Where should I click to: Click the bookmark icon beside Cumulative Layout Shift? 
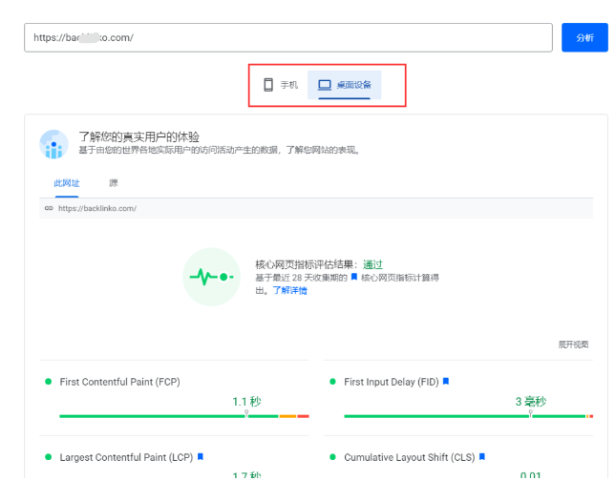482,457
